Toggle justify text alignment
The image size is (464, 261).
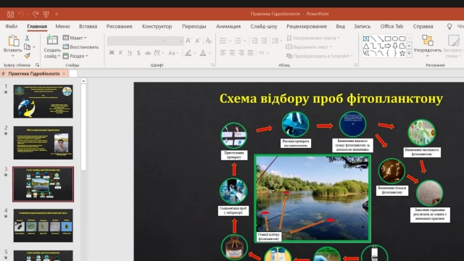click(x=251, y=53)
